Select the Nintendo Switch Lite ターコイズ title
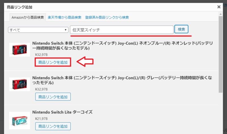The image size is (227, 134). tap(62, 112)
